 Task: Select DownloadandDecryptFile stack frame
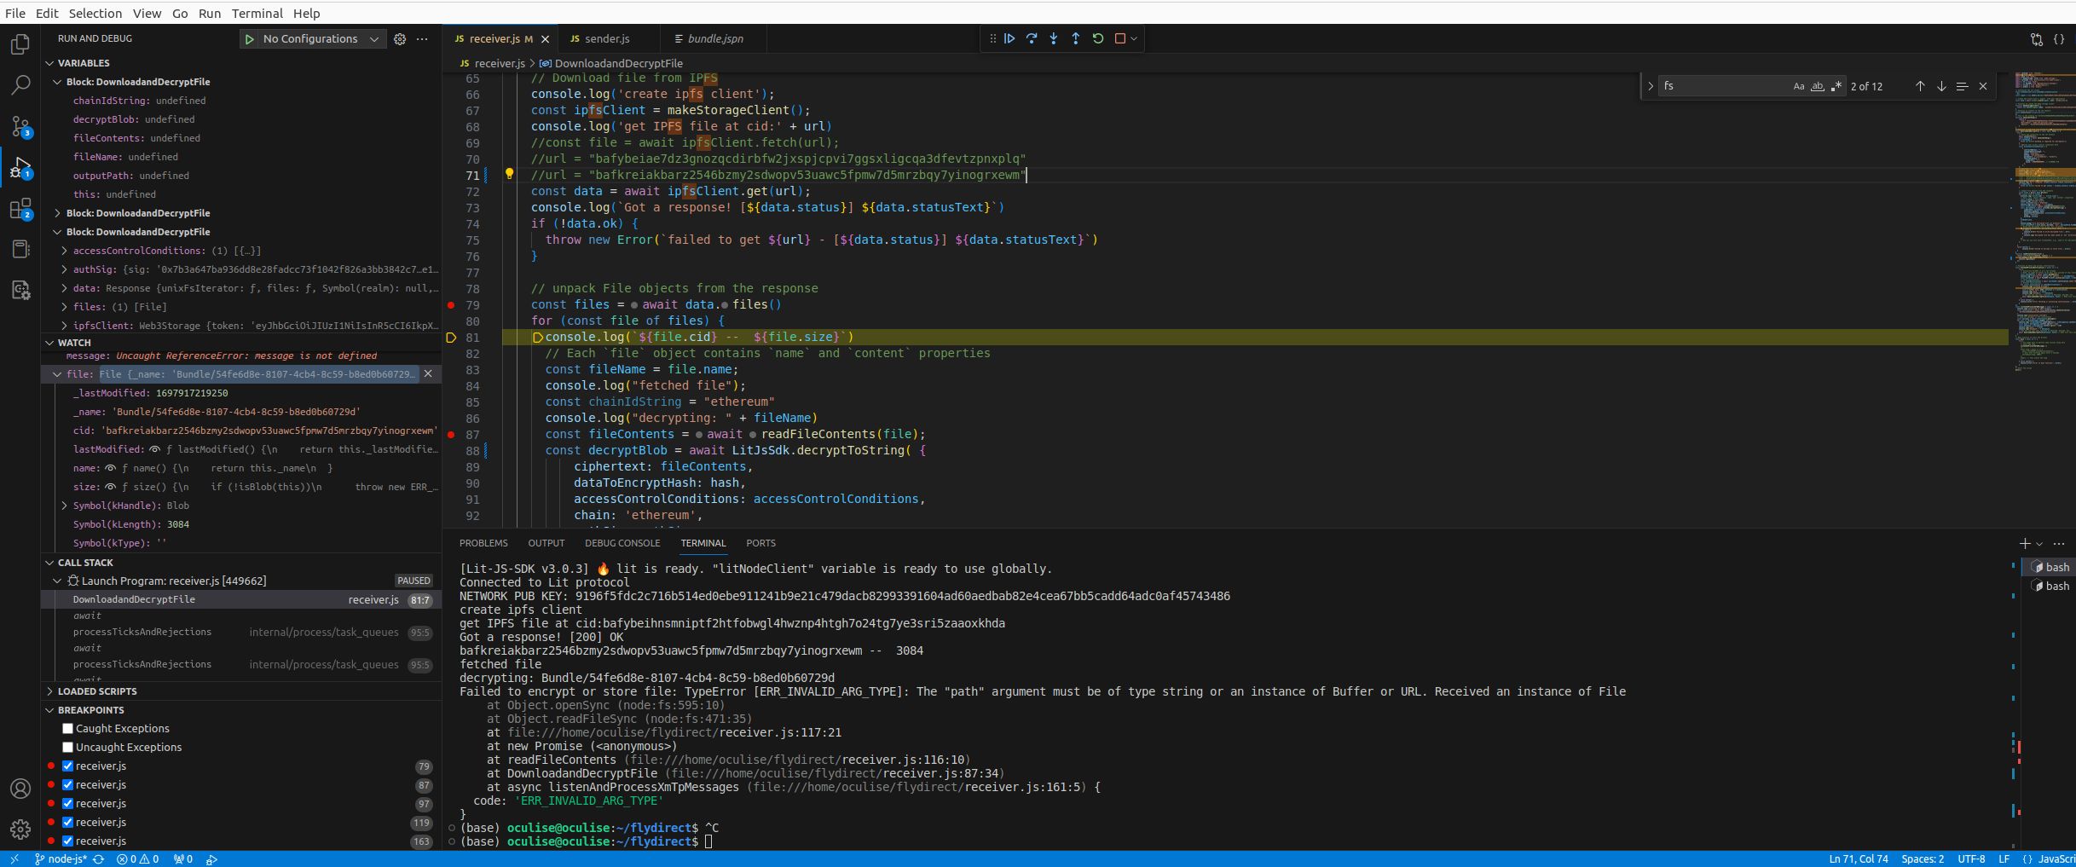241,599
